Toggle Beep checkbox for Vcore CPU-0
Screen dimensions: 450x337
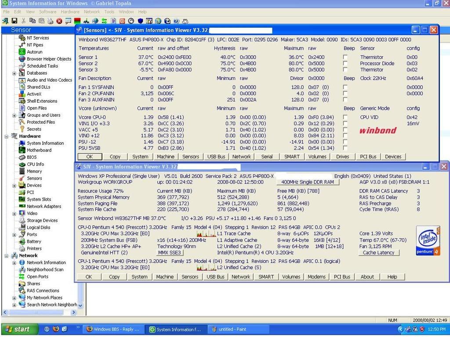(x=345, y=117)
